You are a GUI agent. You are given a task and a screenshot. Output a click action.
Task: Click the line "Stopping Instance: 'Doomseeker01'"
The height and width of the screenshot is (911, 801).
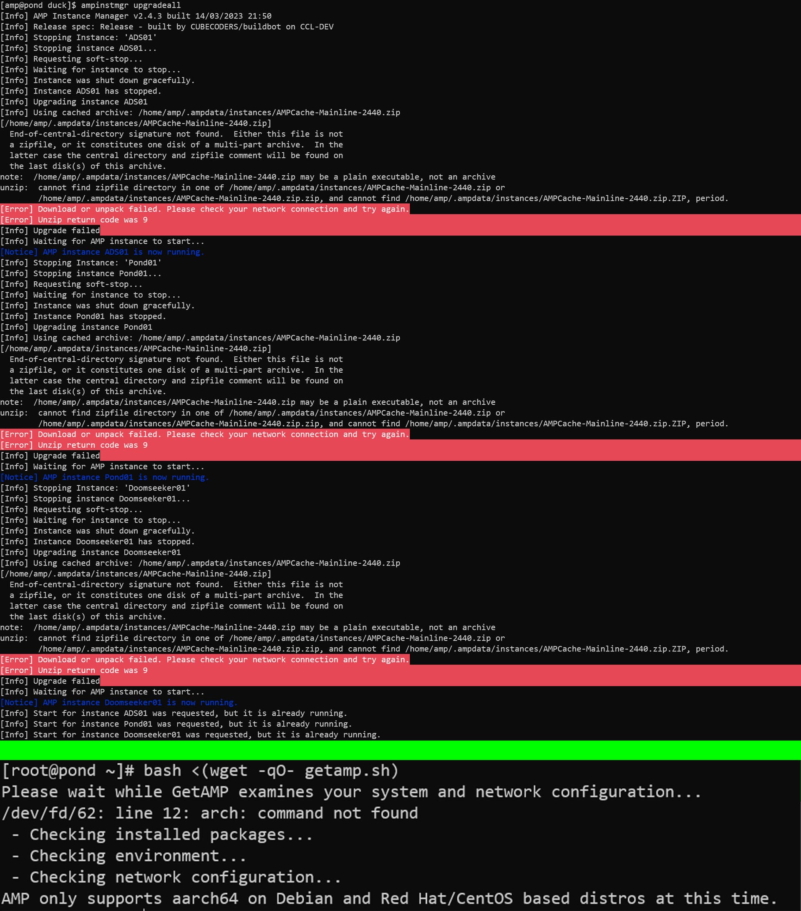[x=95, y=488]
